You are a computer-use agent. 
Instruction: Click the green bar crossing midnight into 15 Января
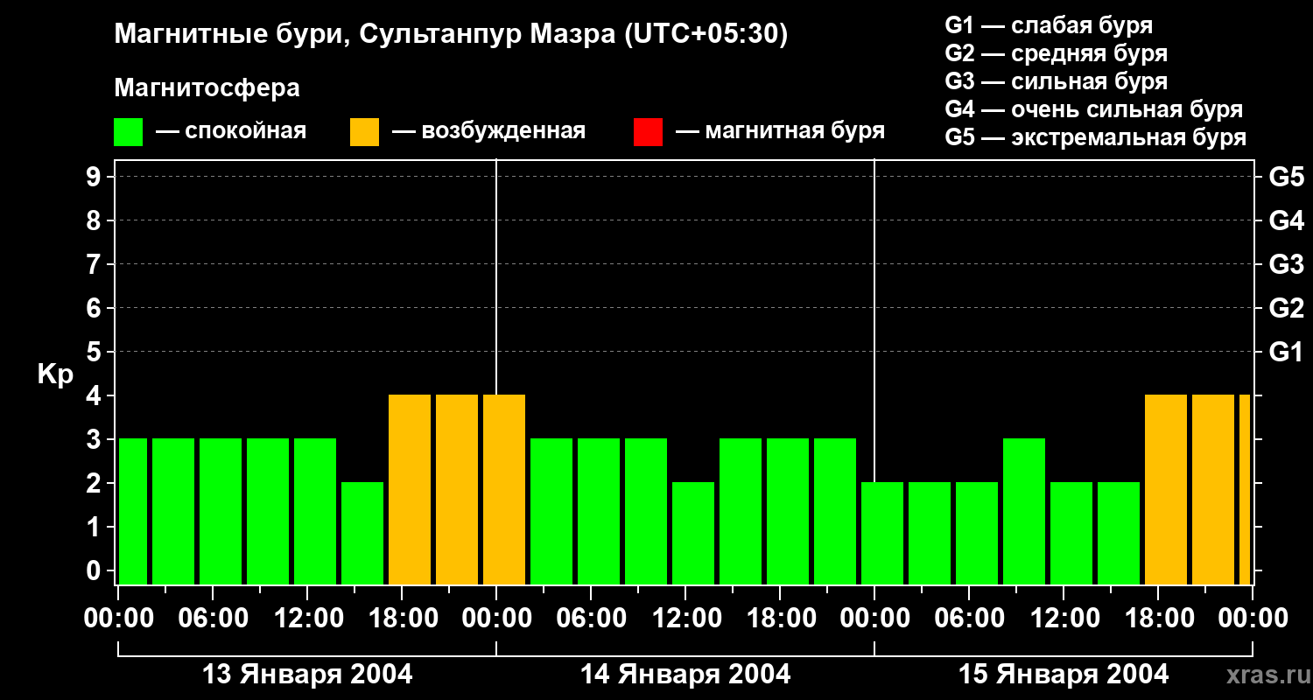[x=882, y=533]
